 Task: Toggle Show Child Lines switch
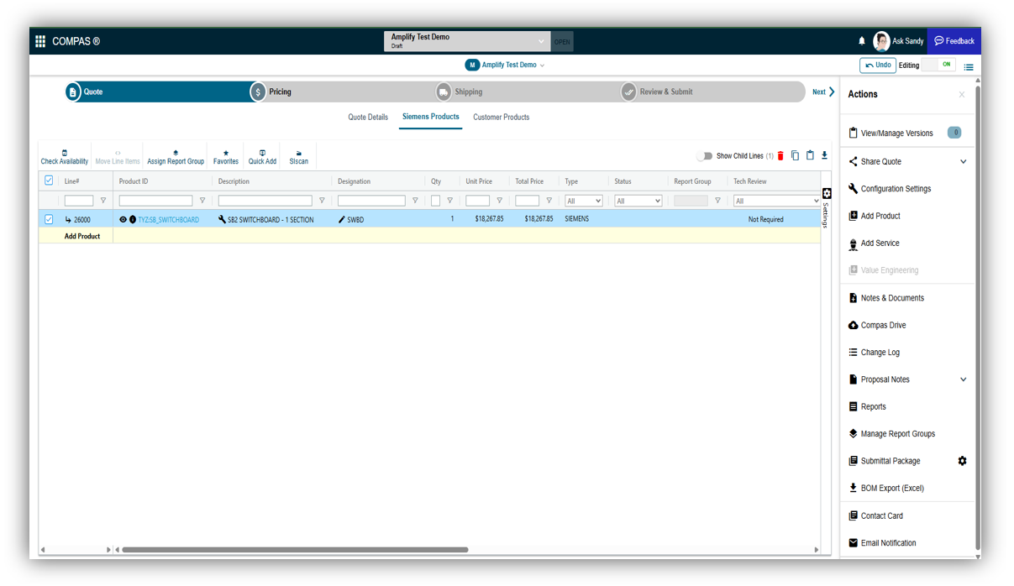704,156
